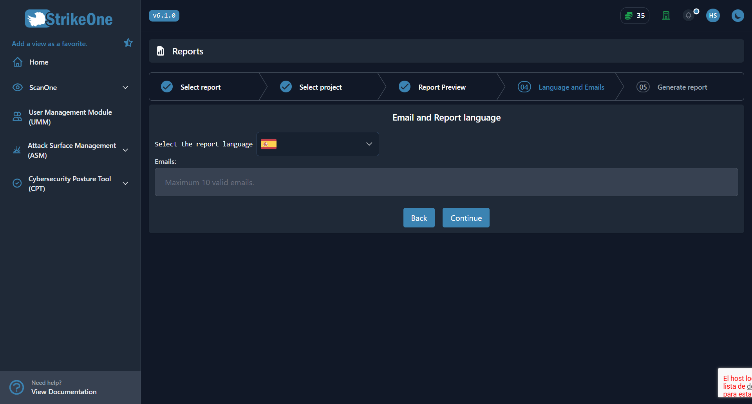Click the Maximum 10 valid emails field
Image resolution: width=752 pixels, height=404 pixels.
click(446, 182)
